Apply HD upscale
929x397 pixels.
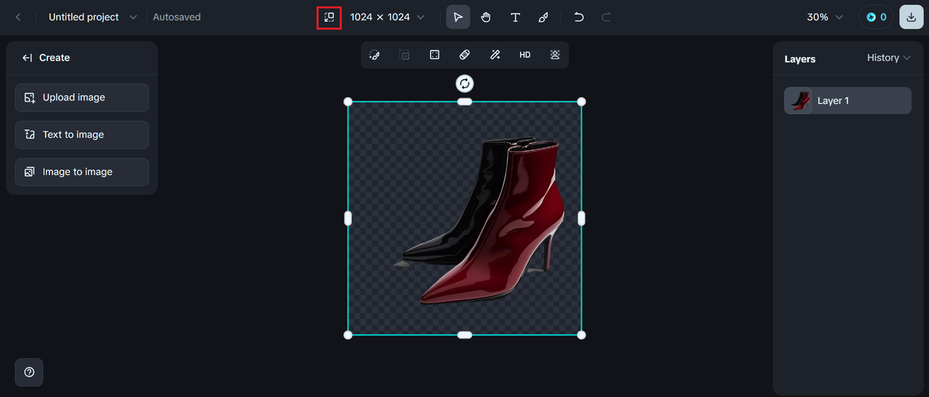click(525, 55)
